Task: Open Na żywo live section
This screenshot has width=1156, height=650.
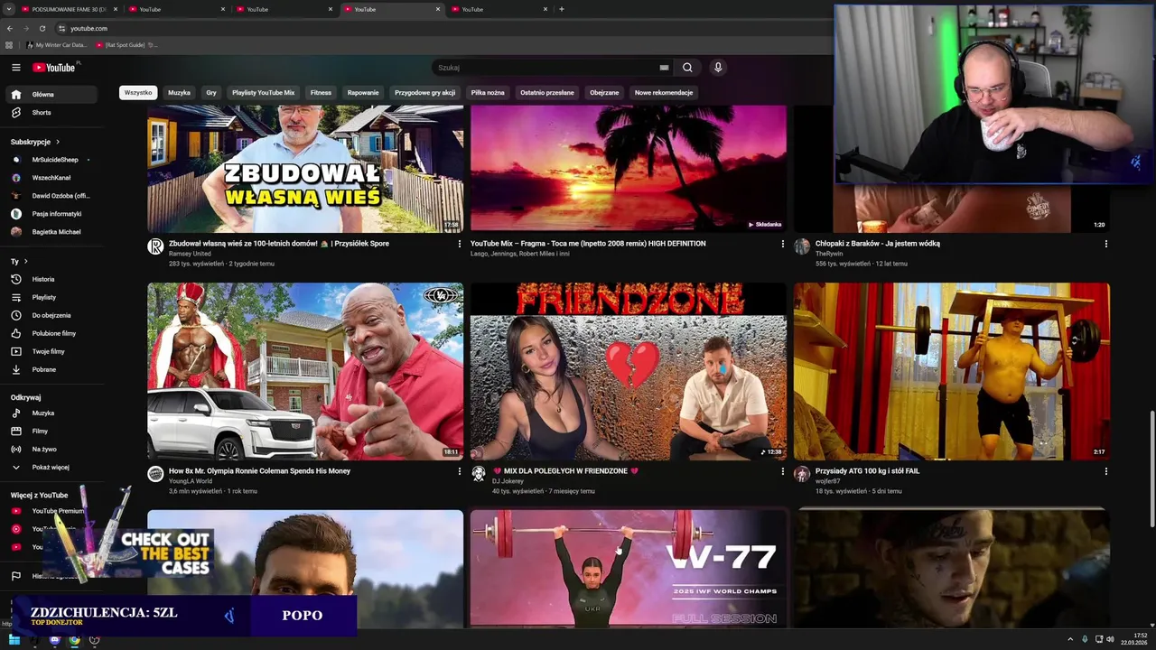Action: (54, 449)
